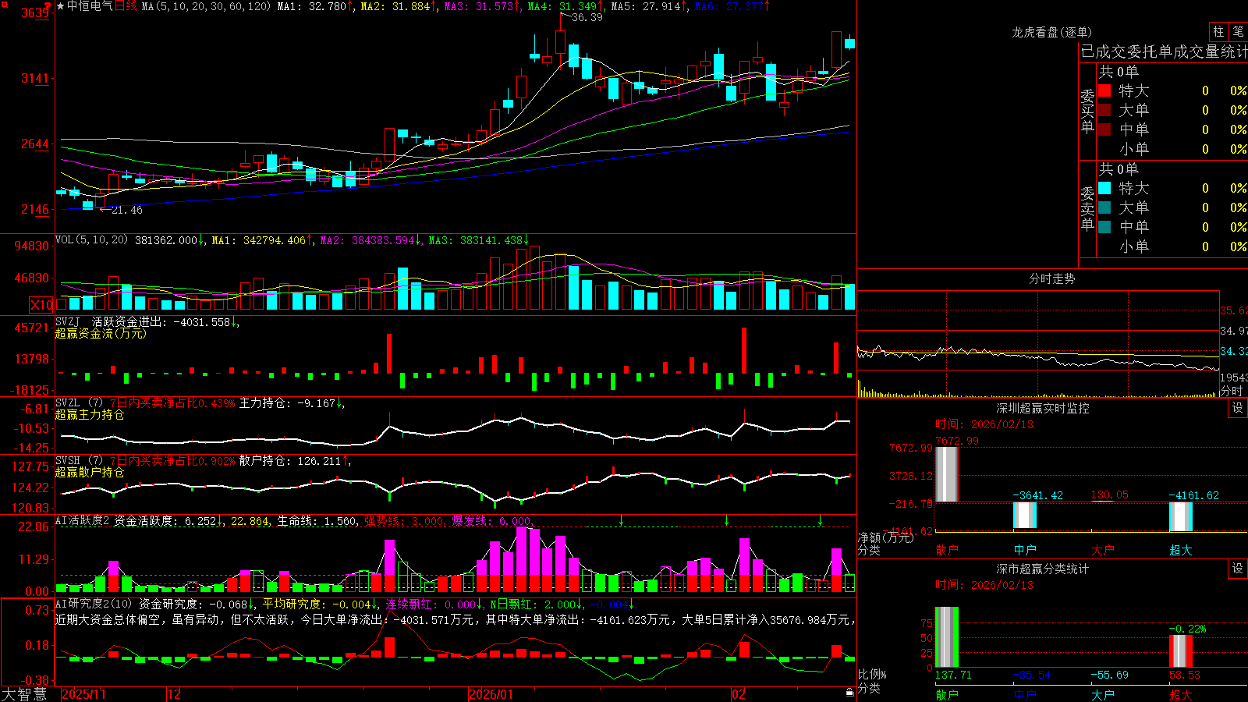Jump to the 02 month time axis marker

[739, 694]
